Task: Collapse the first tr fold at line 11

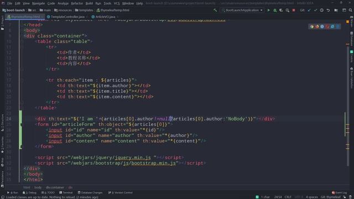Action: pos(22,47)
